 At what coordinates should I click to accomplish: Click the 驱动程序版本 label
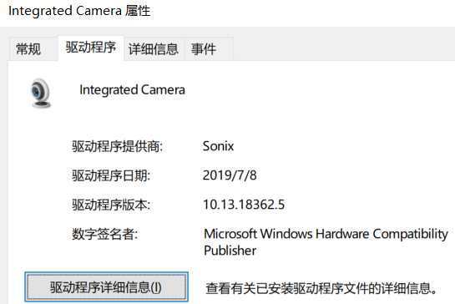pos(111,205)
